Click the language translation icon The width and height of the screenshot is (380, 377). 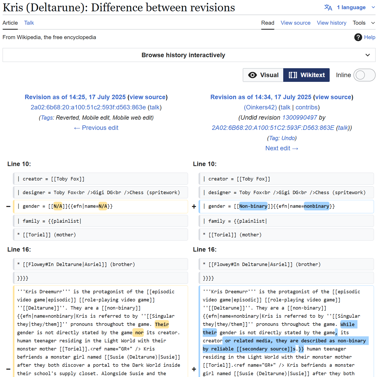[x=328, y=7]
